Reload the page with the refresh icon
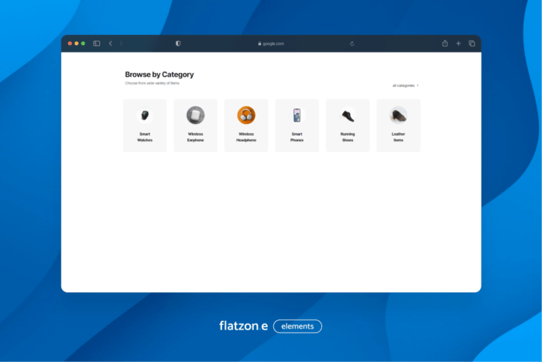The image size is (542, 362). (352, 43)
